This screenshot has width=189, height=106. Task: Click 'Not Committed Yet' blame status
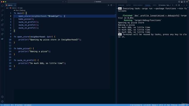[x=136, y=105]
